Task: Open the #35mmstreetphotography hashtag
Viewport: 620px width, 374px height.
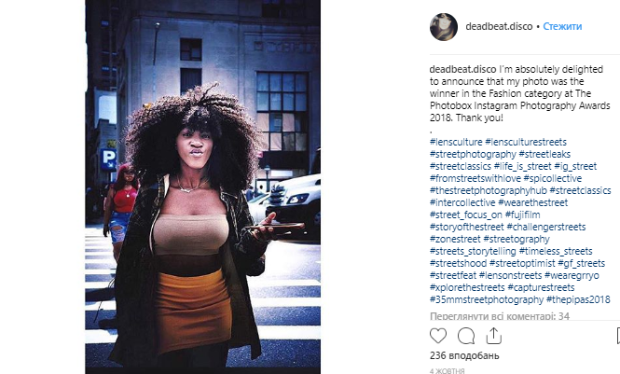Action: pyautogui.click(x=487, y=299)
